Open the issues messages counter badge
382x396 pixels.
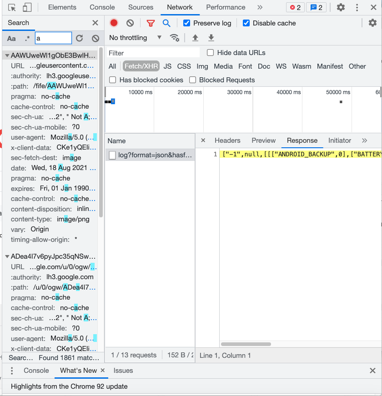pos(316,8)
